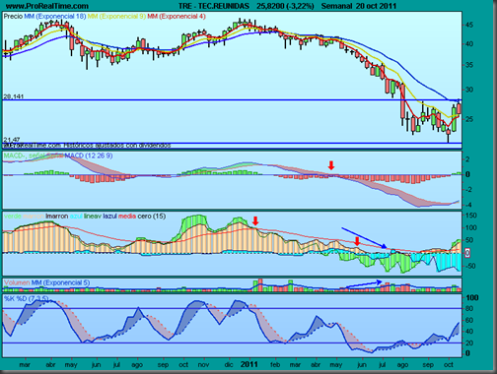This screenshot has height=374, width=497.
Task: Click the zero-level marker on oscillator scale
Action: tap(467, 252)
